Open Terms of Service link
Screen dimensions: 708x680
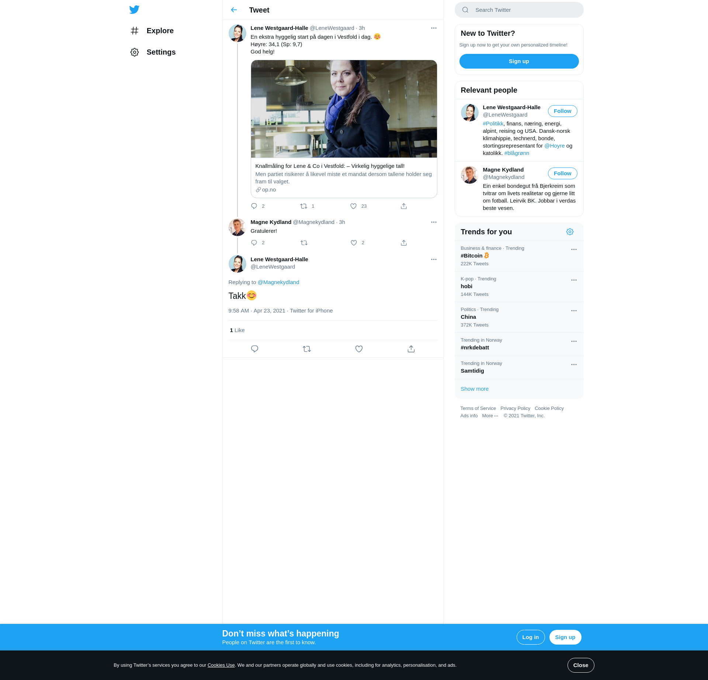pos(478,408)
